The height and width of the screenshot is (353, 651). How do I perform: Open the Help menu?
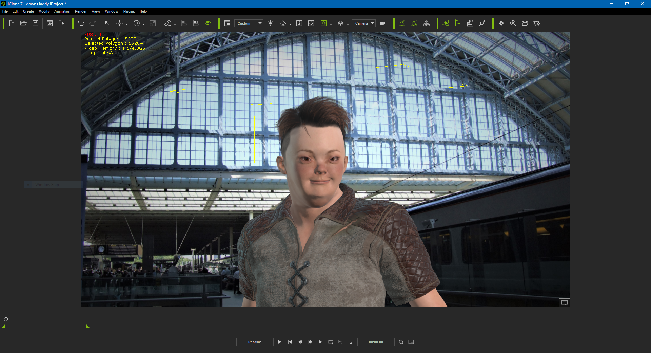143,11
